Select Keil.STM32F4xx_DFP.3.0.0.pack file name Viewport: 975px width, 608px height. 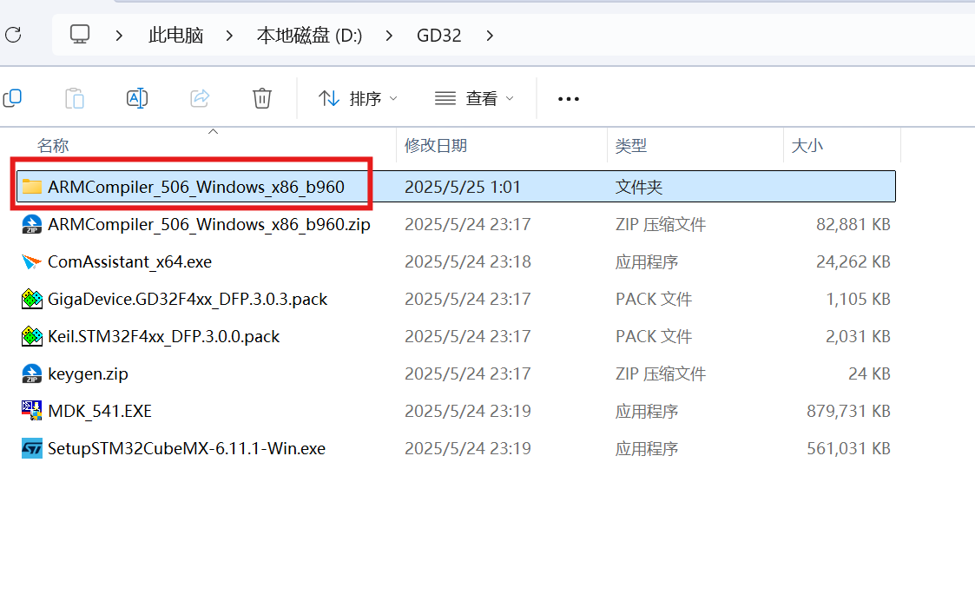(163, 336)
